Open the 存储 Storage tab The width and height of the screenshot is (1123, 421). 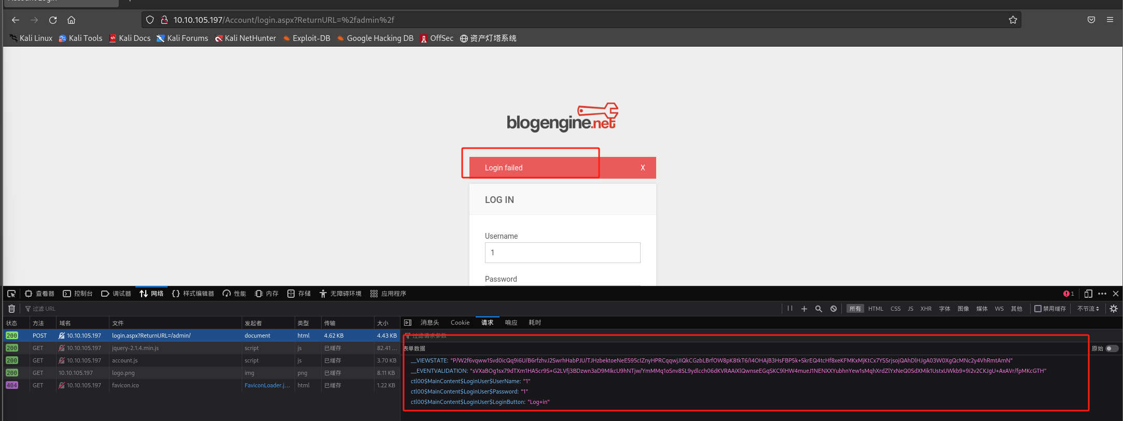[x=299, y=294]
